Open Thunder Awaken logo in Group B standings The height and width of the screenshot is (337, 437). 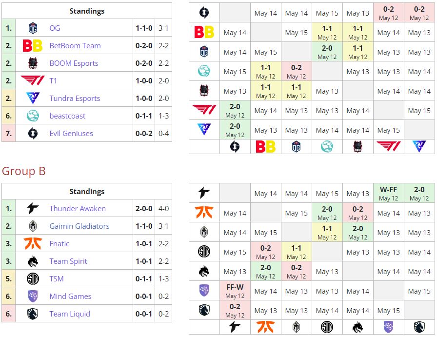tap(33, 209)
